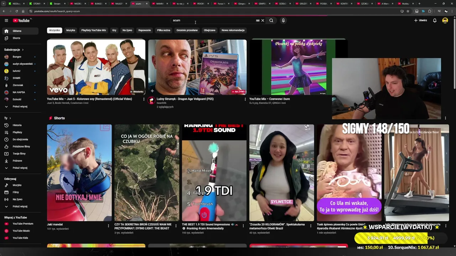Open the YouTube hamburger guide menu
456x256 pixels.
(6, 21)
